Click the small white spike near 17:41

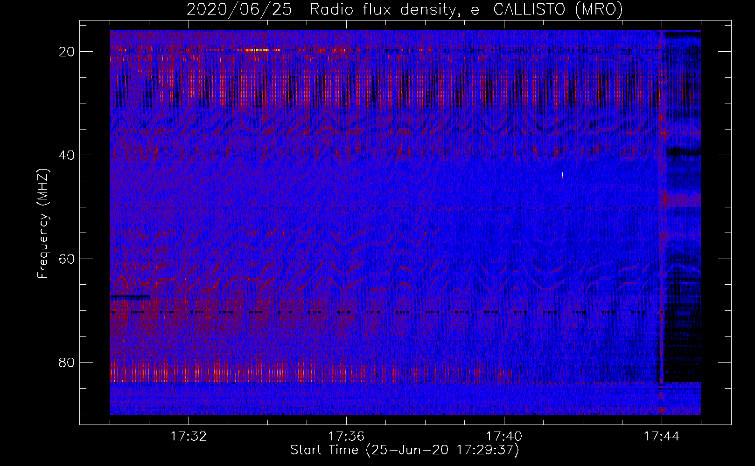click(562, 175)
